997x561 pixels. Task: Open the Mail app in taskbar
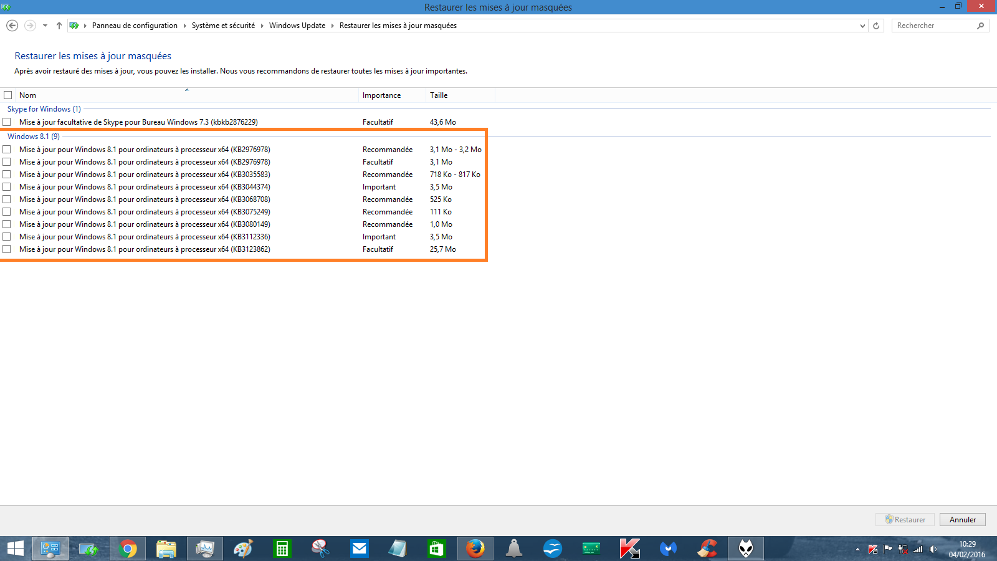(360, 549)
